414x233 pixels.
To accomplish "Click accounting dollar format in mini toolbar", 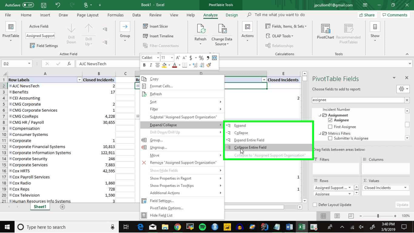I will [x=191, y=58].
